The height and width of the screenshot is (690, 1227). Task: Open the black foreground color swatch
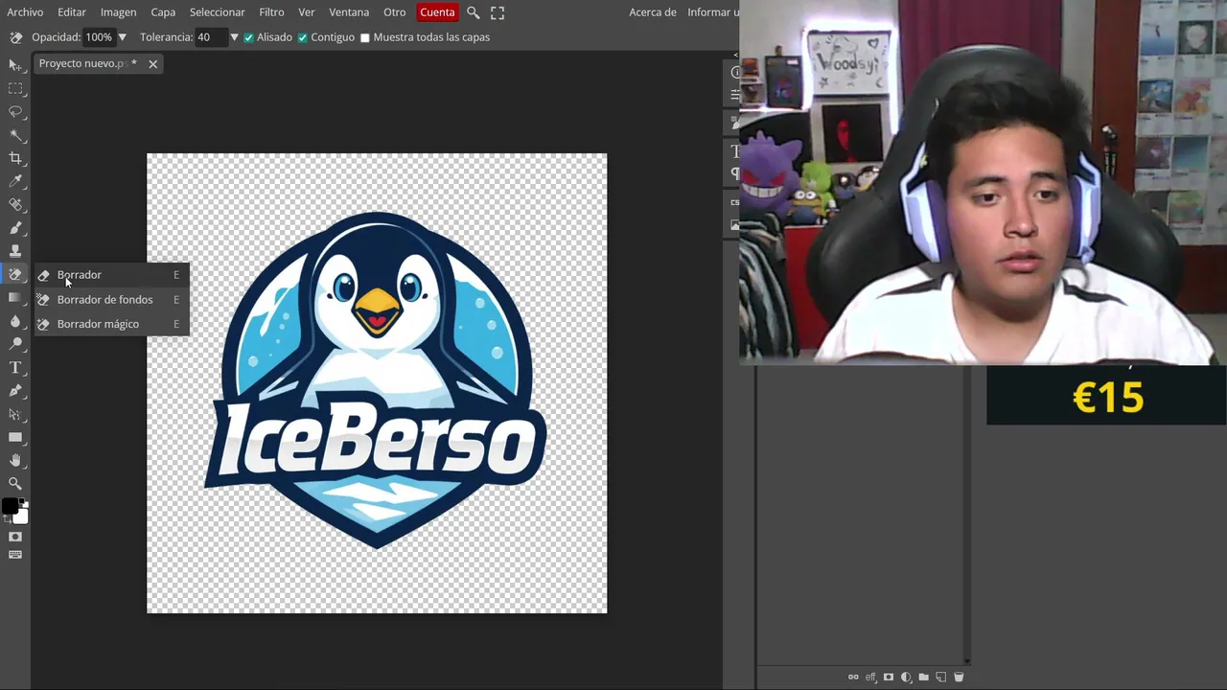[x=10, y=507]
